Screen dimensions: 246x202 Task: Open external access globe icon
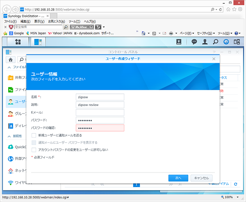[x=11, y=159]
